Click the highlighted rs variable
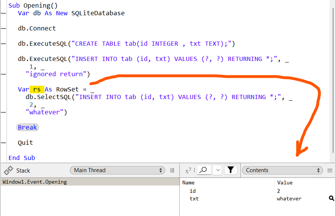Viewport: 335px width, 216px height. [37, 89]
